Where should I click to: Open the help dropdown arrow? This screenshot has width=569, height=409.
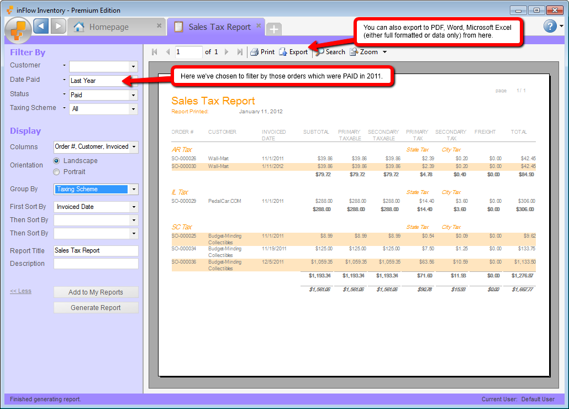tap(561, 26)
